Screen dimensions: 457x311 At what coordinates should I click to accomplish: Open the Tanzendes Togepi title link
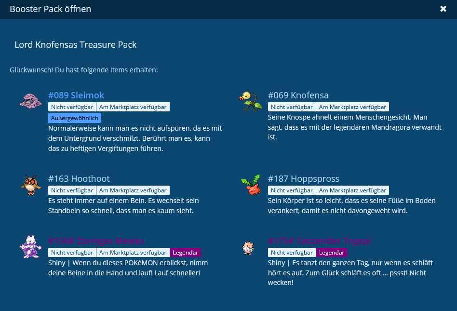tap(319, 241)
